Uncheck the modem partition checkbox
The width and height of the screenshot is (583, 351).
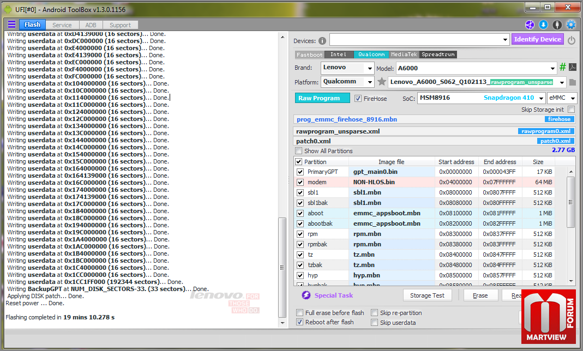(299, 182)
